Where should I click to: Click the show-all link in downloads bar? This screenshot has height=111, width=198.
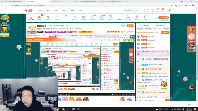190,104
